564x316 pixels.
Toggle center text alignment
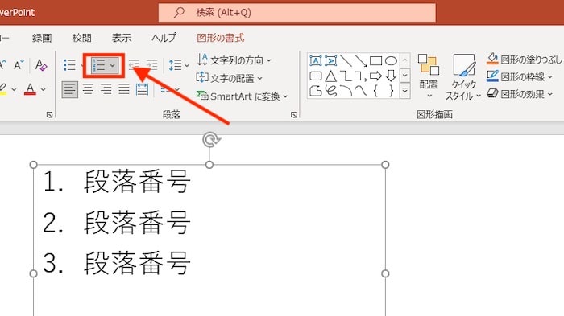coord(88,89)
